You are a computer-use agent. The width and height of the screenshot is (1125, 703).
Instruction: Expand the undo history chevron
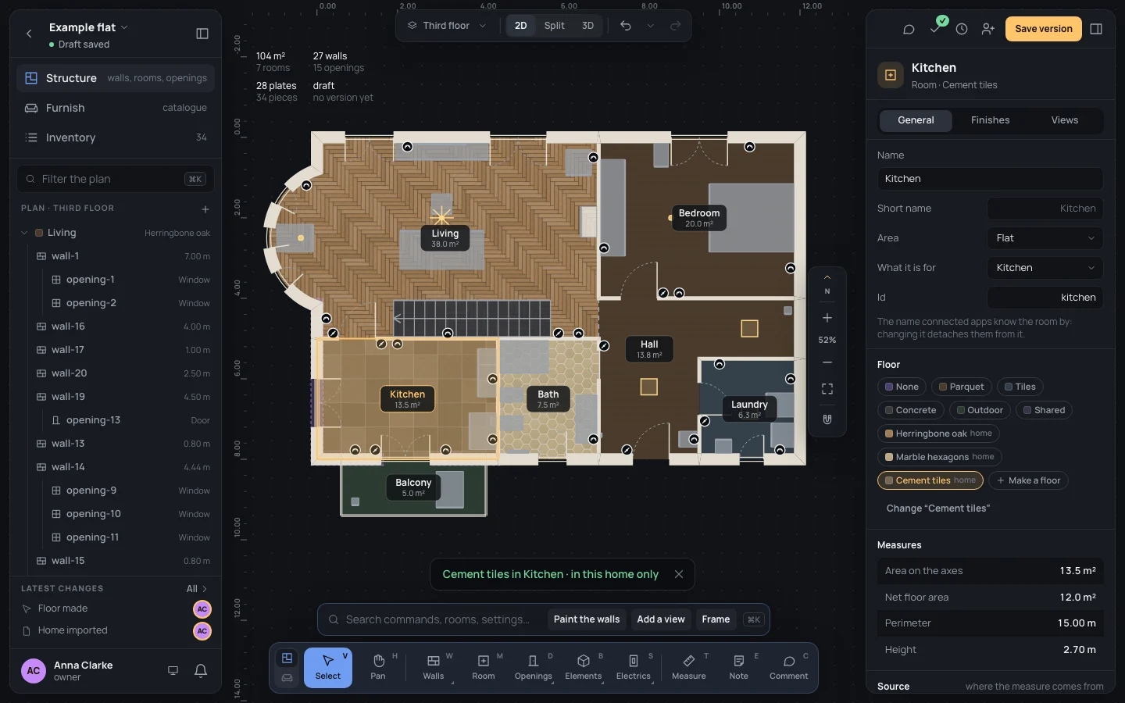(x=650, y=26)
